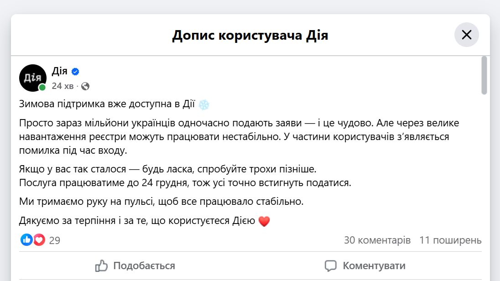
Task: Open the Дія profile picture
Action: [32, 78]
